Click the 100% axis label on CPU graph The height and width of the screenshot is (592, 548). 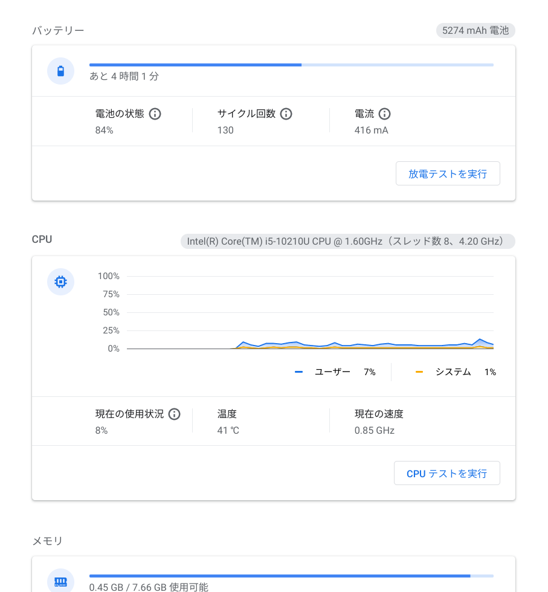pos(109,277)
